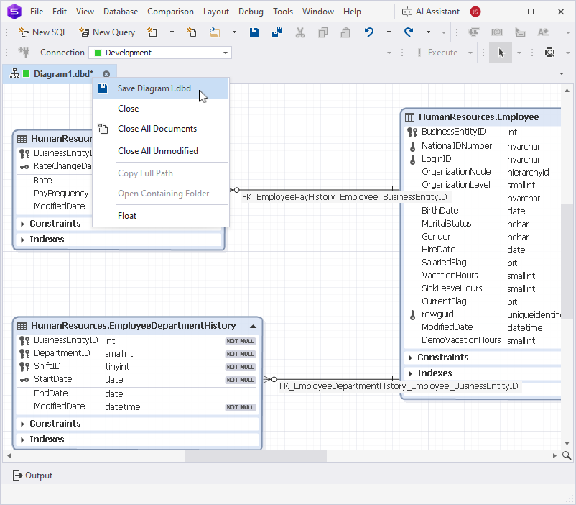Open the pointer tool dropdown arrow
Viewport: 576px width, 505px height.
click(x=519, y=53)
